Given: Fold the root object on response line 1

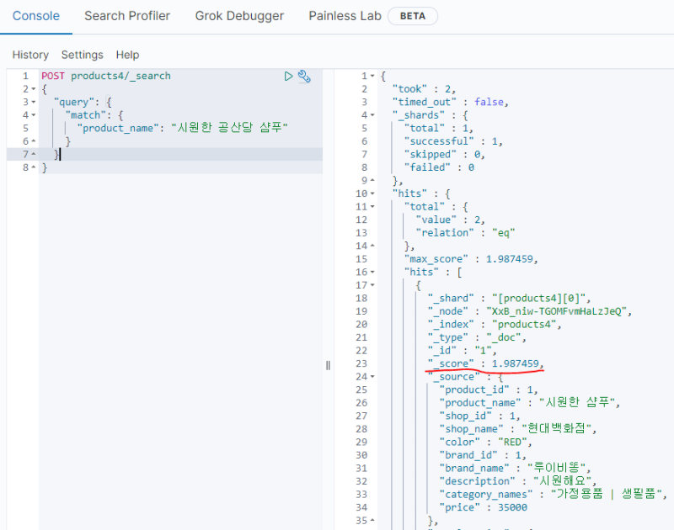Looking at the screenshot, I should click(x=372, y=77).
